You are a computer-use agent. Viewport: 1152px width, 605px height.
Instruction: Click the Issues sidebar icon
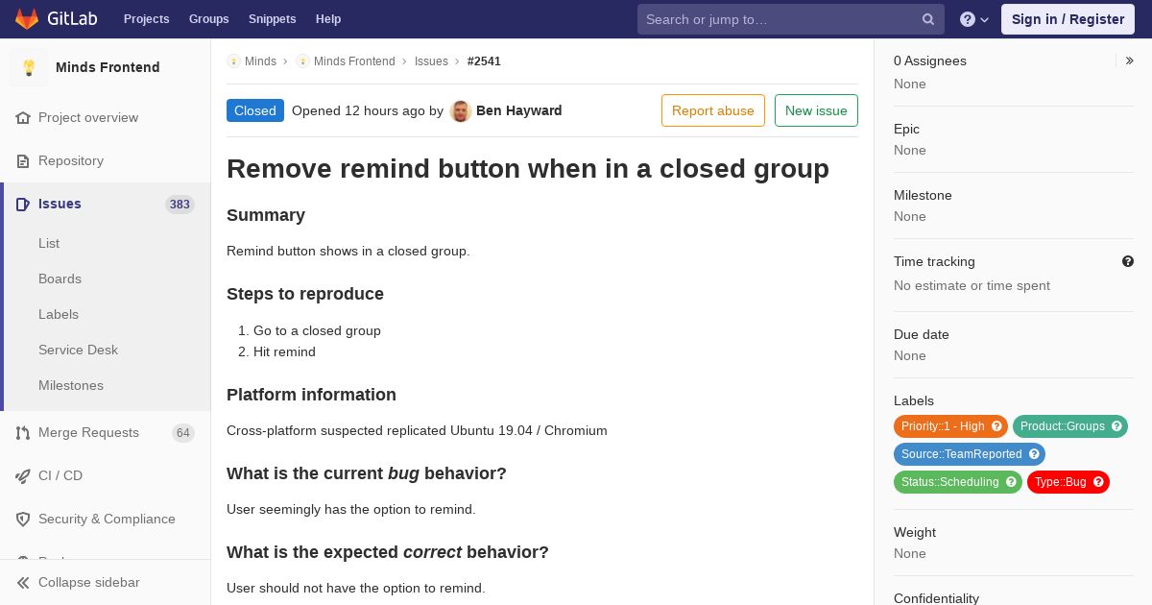(23, 205)
